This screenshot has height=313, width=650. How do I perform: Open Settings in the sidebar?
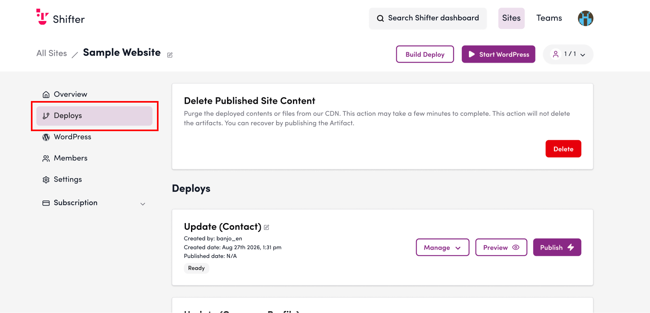pos(94,179)
